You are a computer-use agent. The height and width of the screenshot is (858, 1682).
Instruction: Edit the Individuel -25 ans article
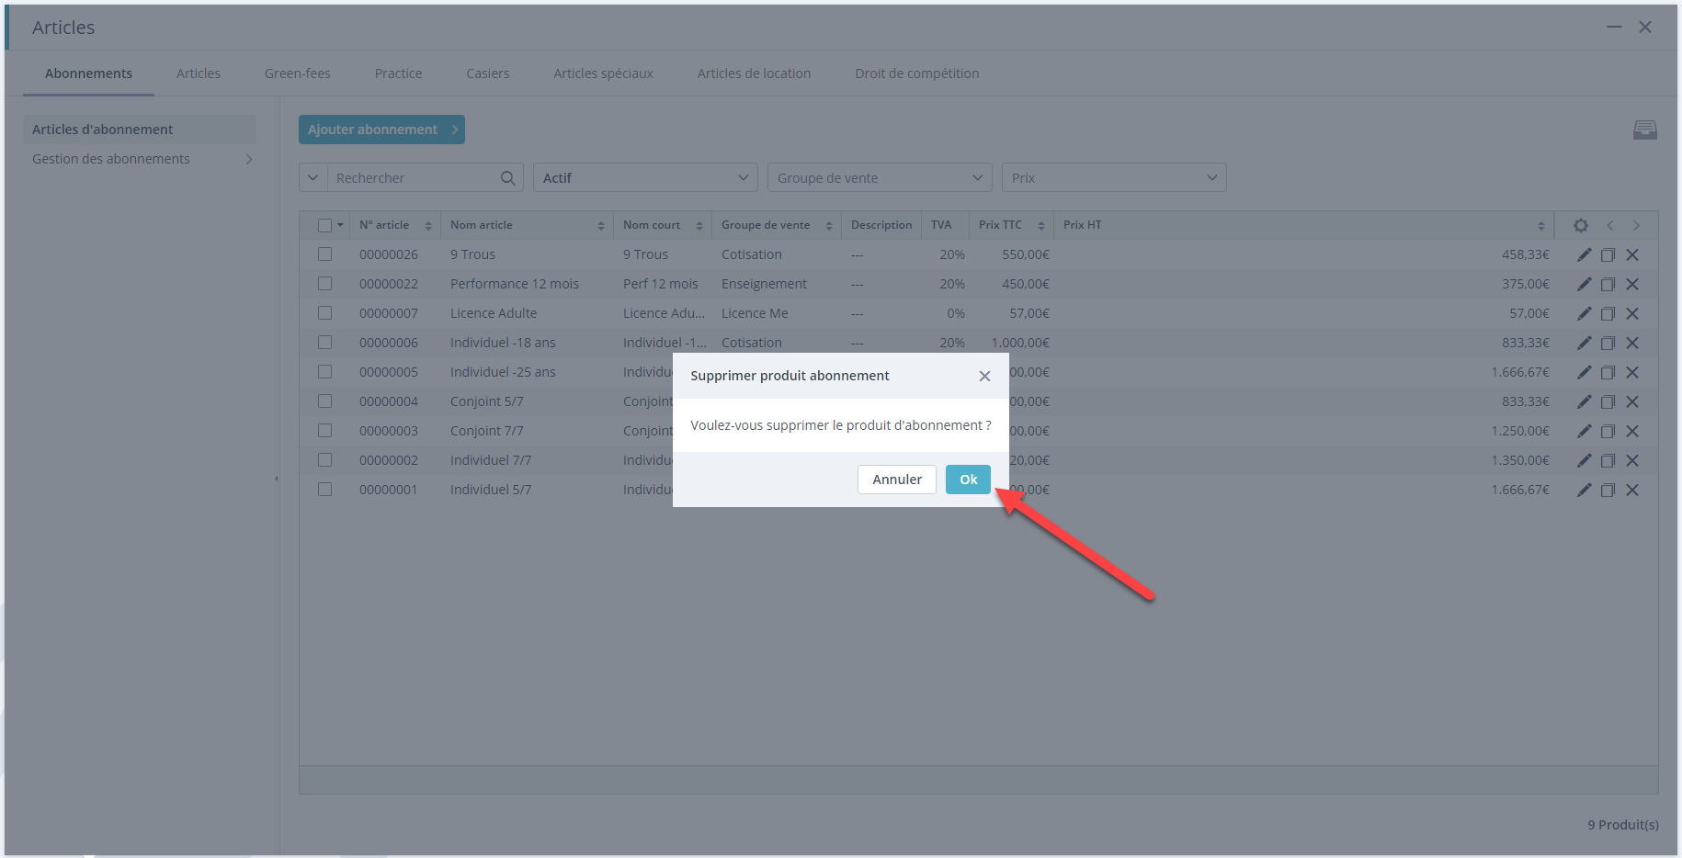[1584, 372]
